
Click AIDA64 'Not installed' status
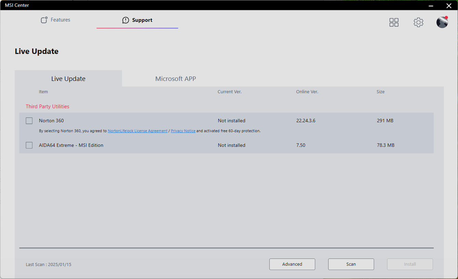point(232,145)
